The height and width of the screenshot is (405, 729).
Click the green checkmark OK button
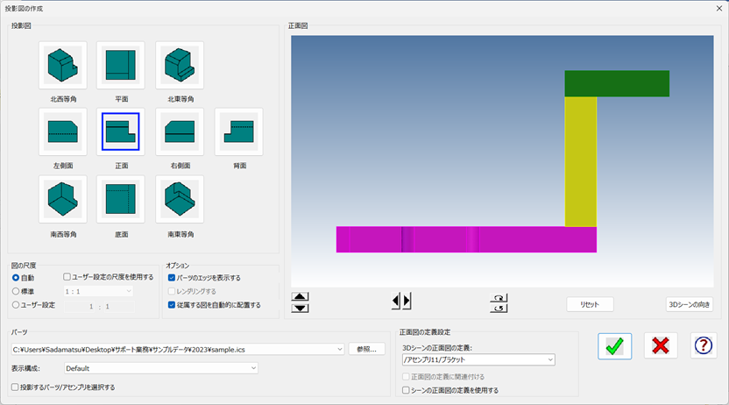(x=614, y=345)
